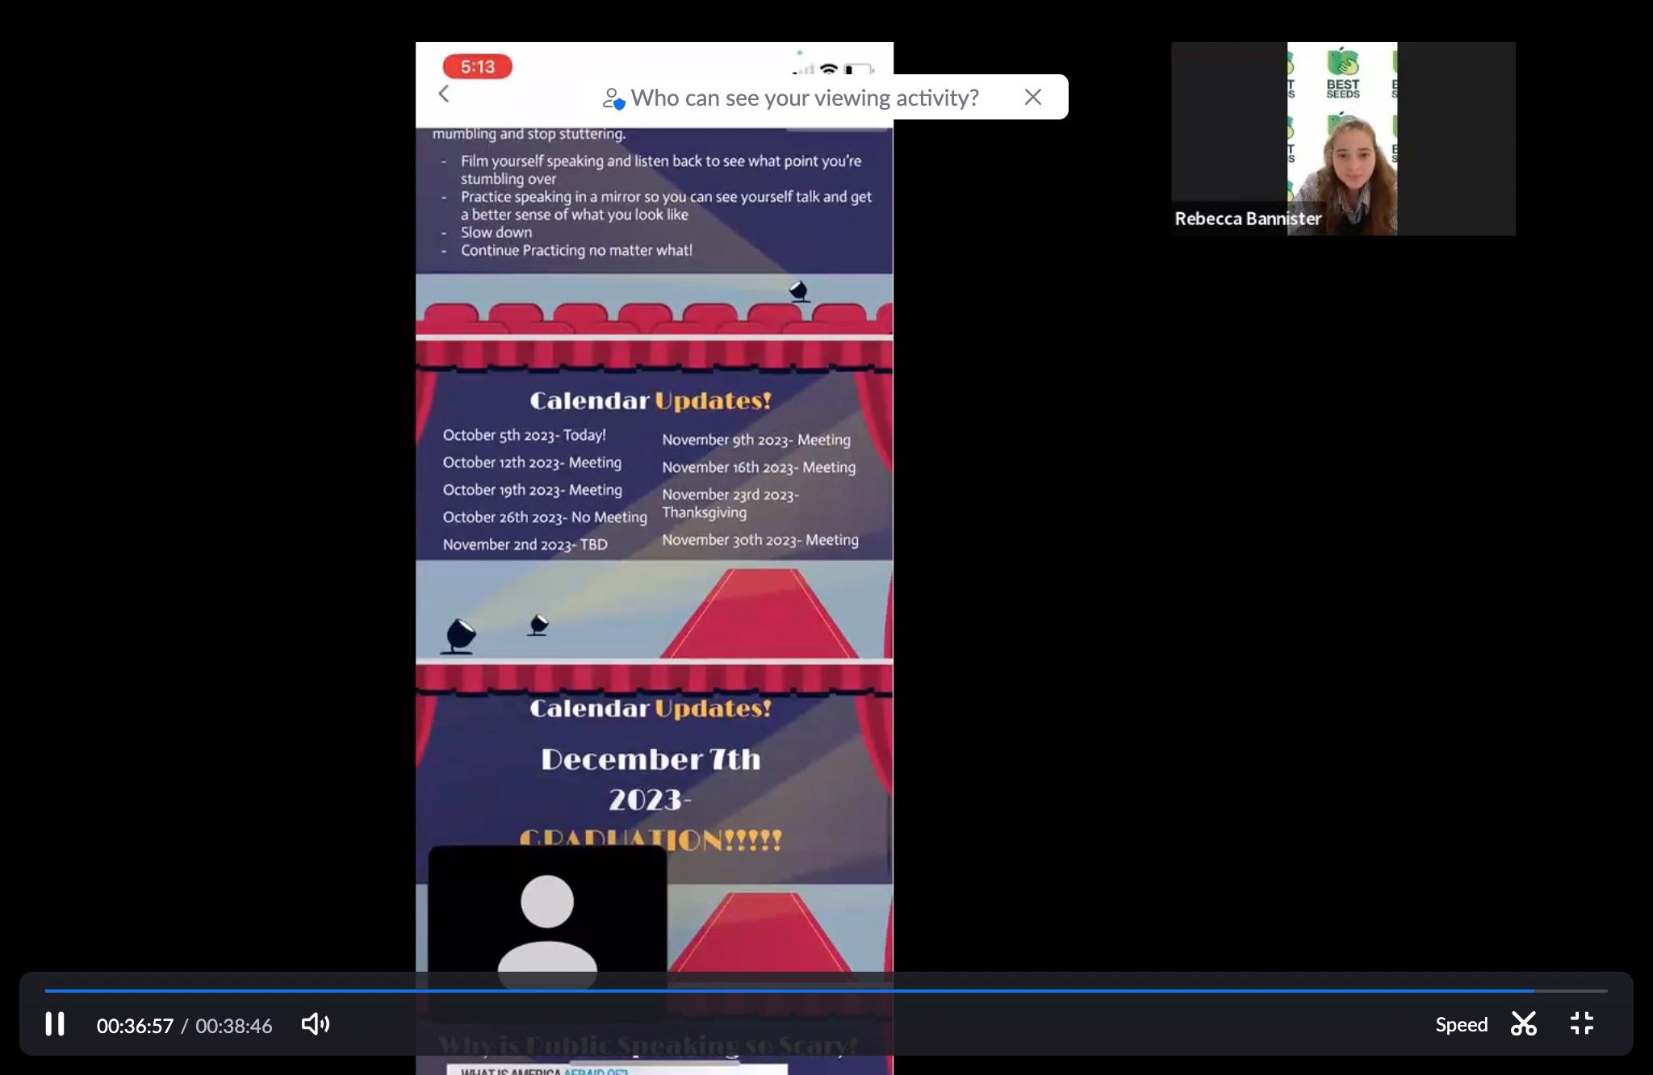Click the viewing activity person icon
The height and width of the screenshot is (1075, 1653).
click(614, 98)
